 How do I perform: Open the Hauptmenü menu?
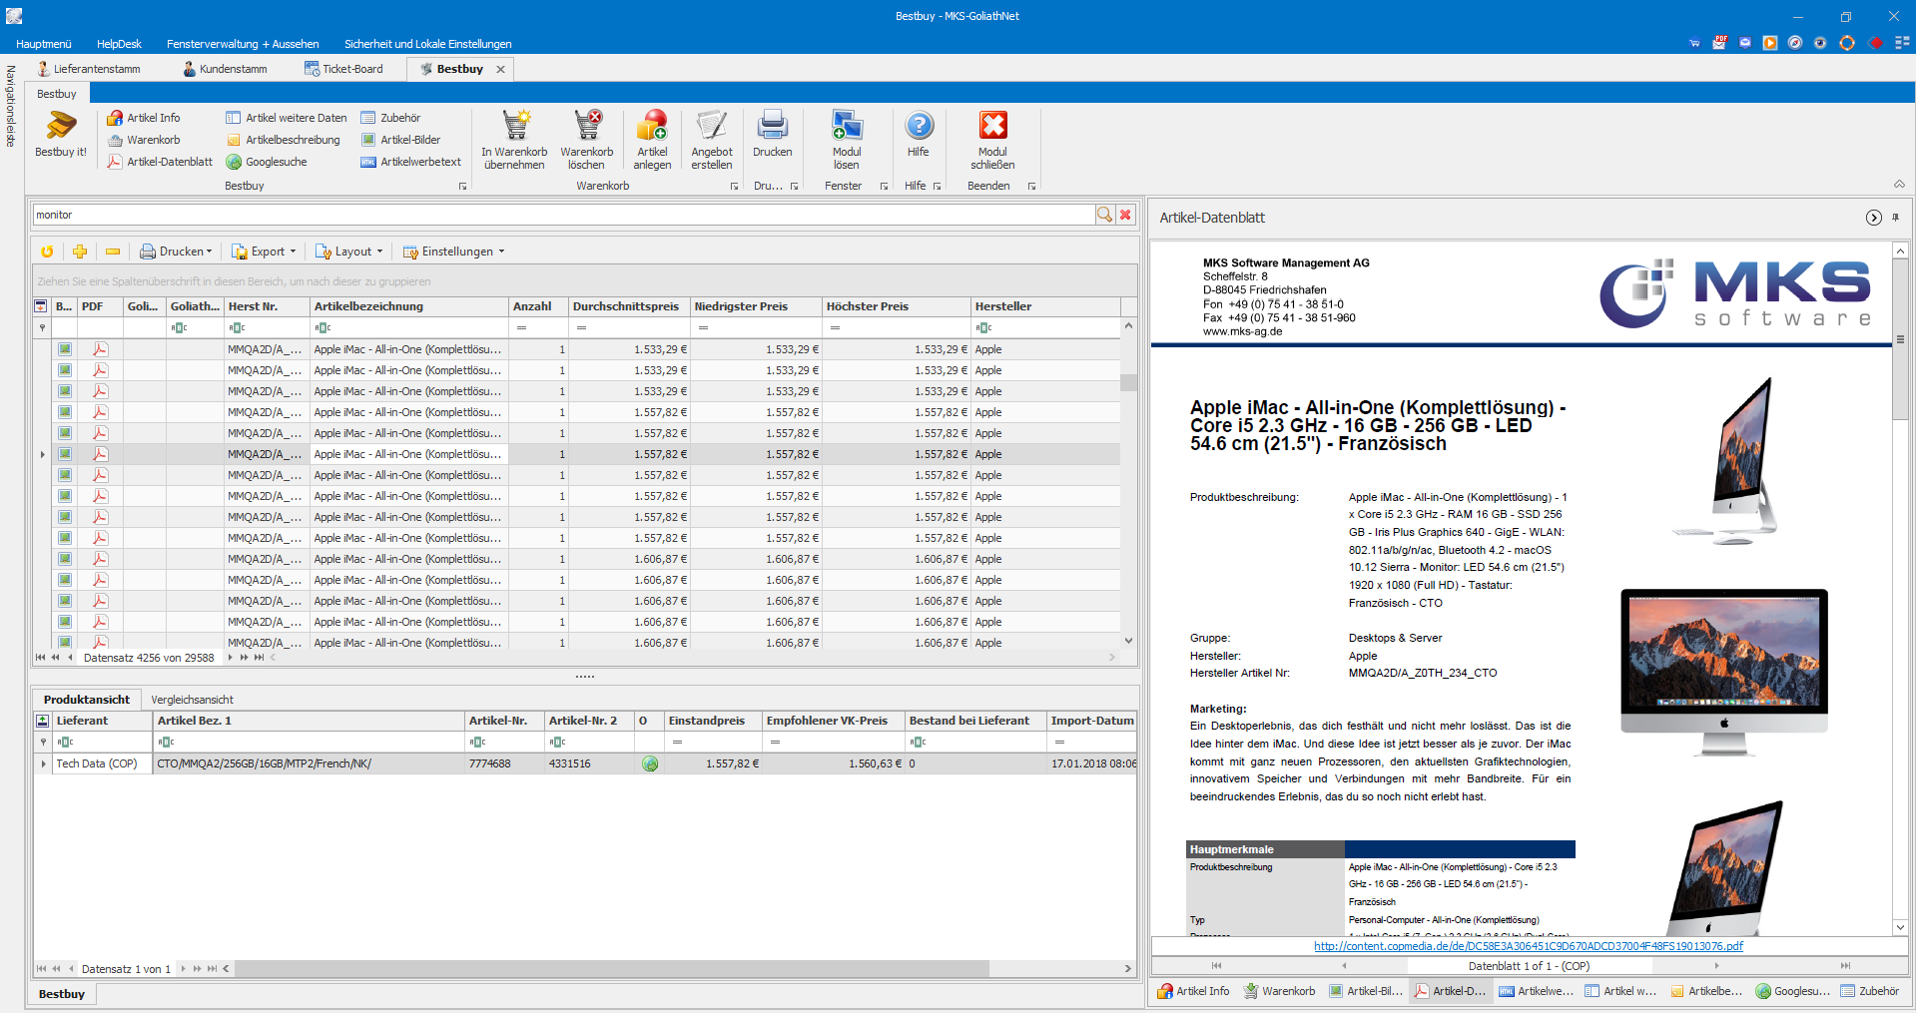(x=44, y=44)
